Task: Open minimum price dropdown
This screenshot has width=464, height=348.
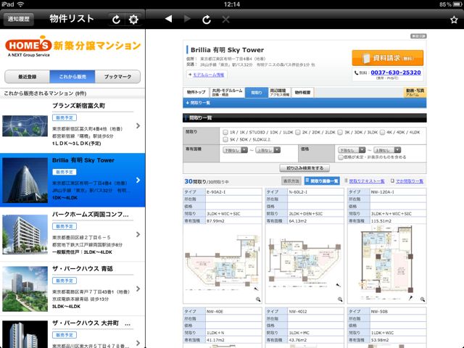Action: (352, 150)
